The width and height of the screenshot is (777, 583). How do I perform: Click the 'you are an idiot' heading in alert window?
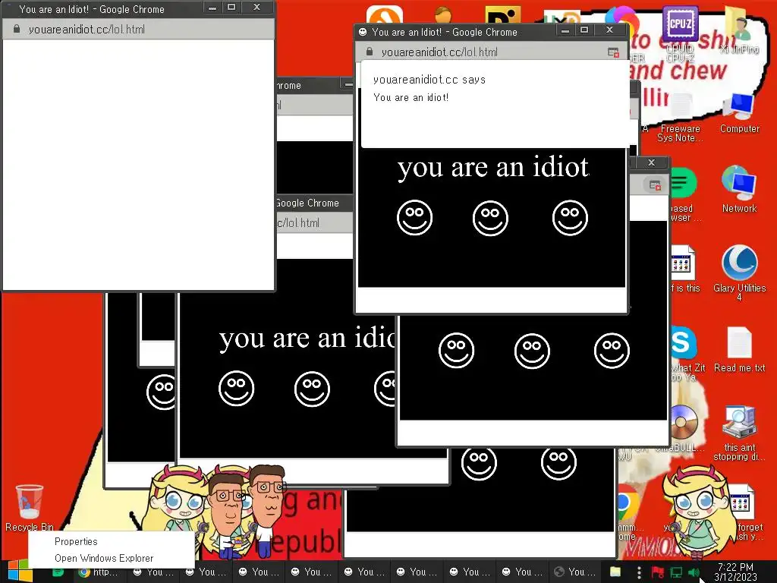point(492,168)
